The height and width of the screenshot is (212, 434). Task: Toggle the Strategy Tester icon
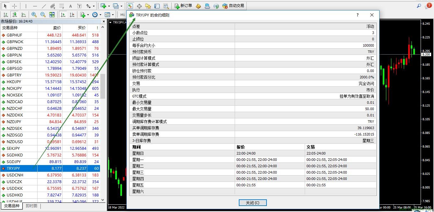(166, 6)
